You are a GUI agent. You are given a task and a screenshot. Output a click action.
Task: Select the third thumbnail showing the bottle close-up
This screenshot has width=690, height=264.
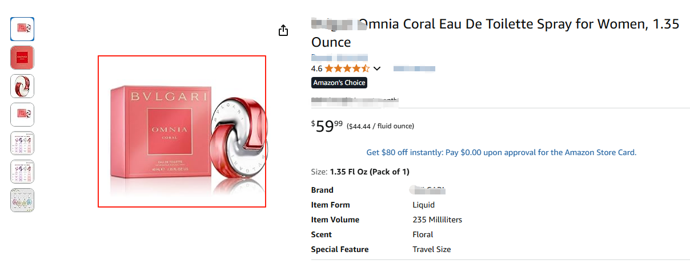pos(22,86)
